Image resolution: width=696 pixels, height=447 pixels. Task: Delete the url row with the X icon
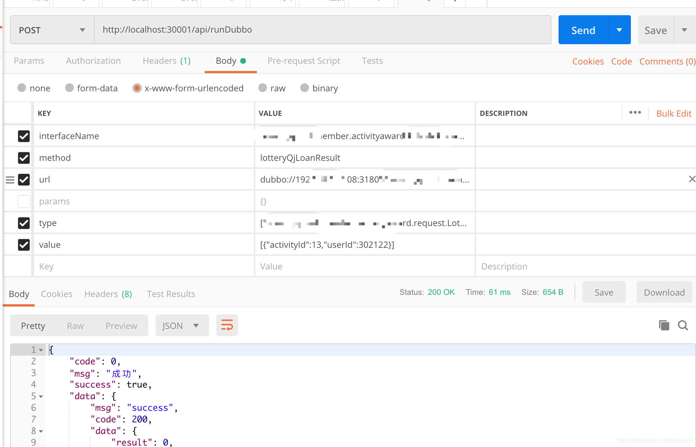pyautogui.click(x=692, y=179)
